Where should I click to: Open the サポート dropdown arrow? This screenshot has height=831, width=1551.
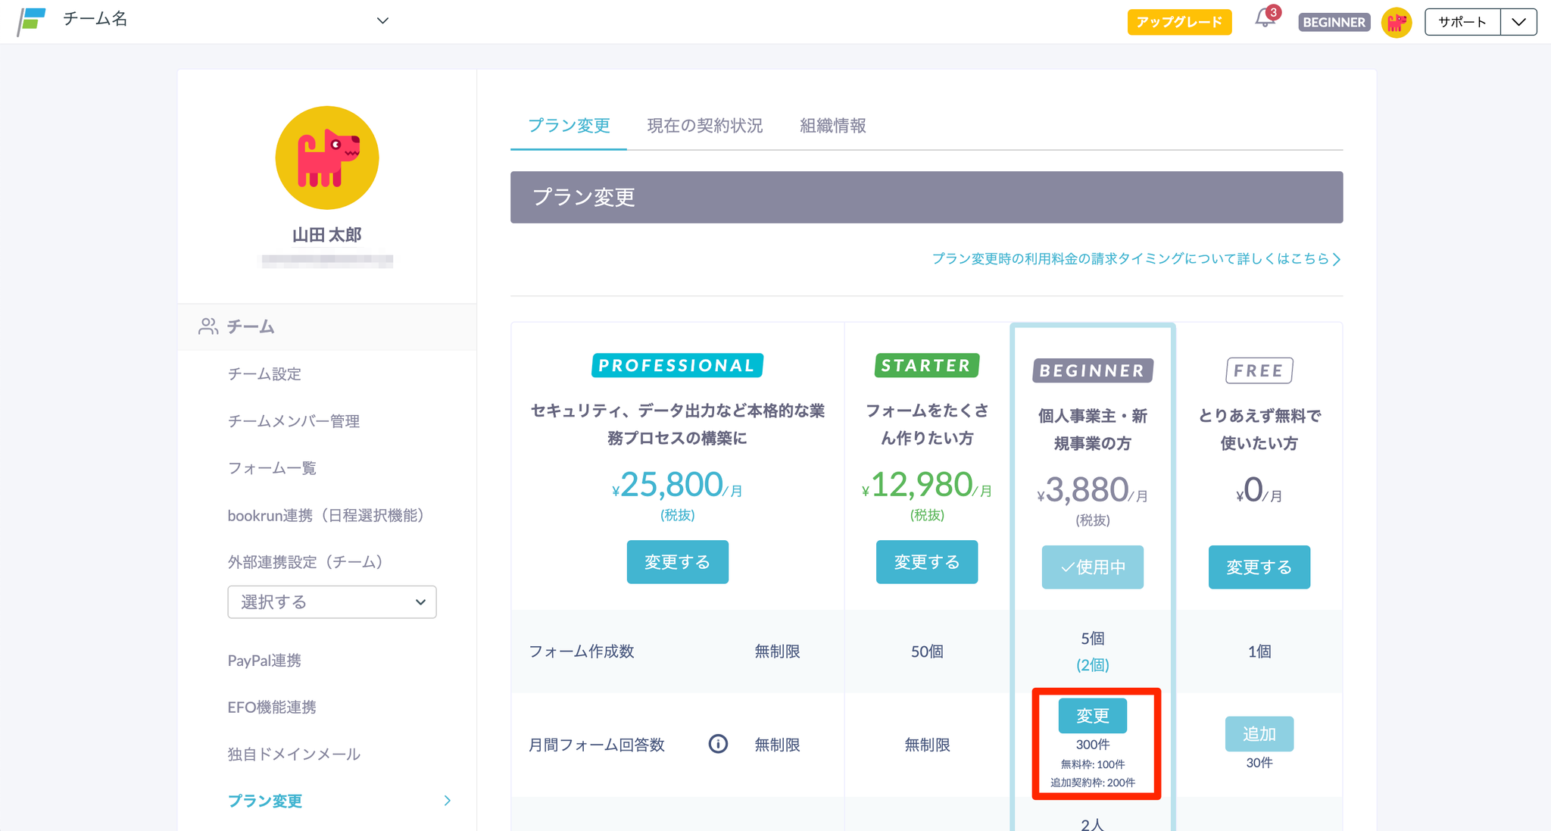click(1518, 22)
